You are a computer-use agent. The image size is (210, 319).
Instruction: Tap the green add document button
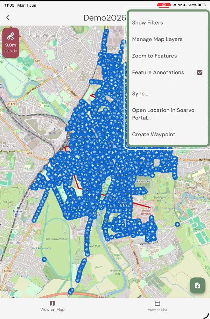(x=197, y=285)
